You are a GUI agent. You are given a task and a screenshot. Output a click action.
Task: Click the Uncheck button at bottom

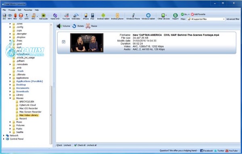[67, 145]
